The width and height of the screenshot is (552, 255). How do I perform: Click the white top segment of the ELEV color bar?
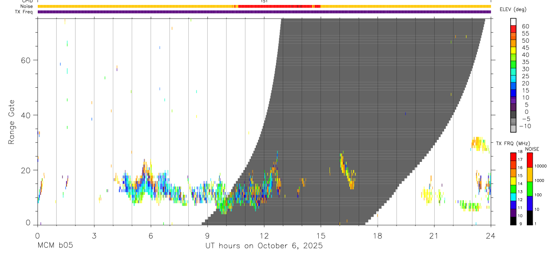[513, 22]
